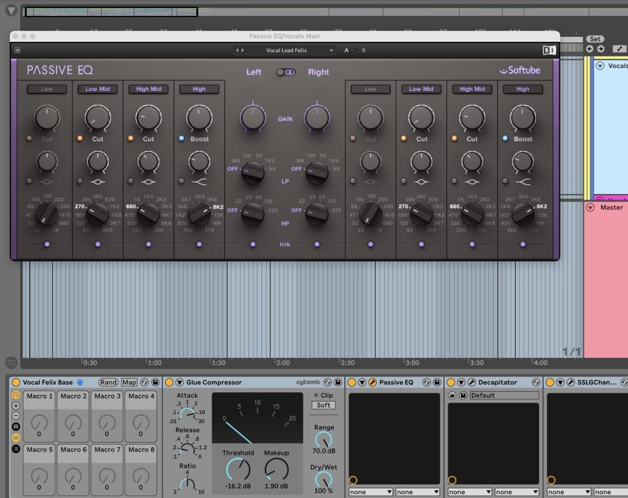Image resolution: width=628 pixels, height=498 pixels.
Task: Select the right Low Mid band tab
Action: [x=421, y=89]
